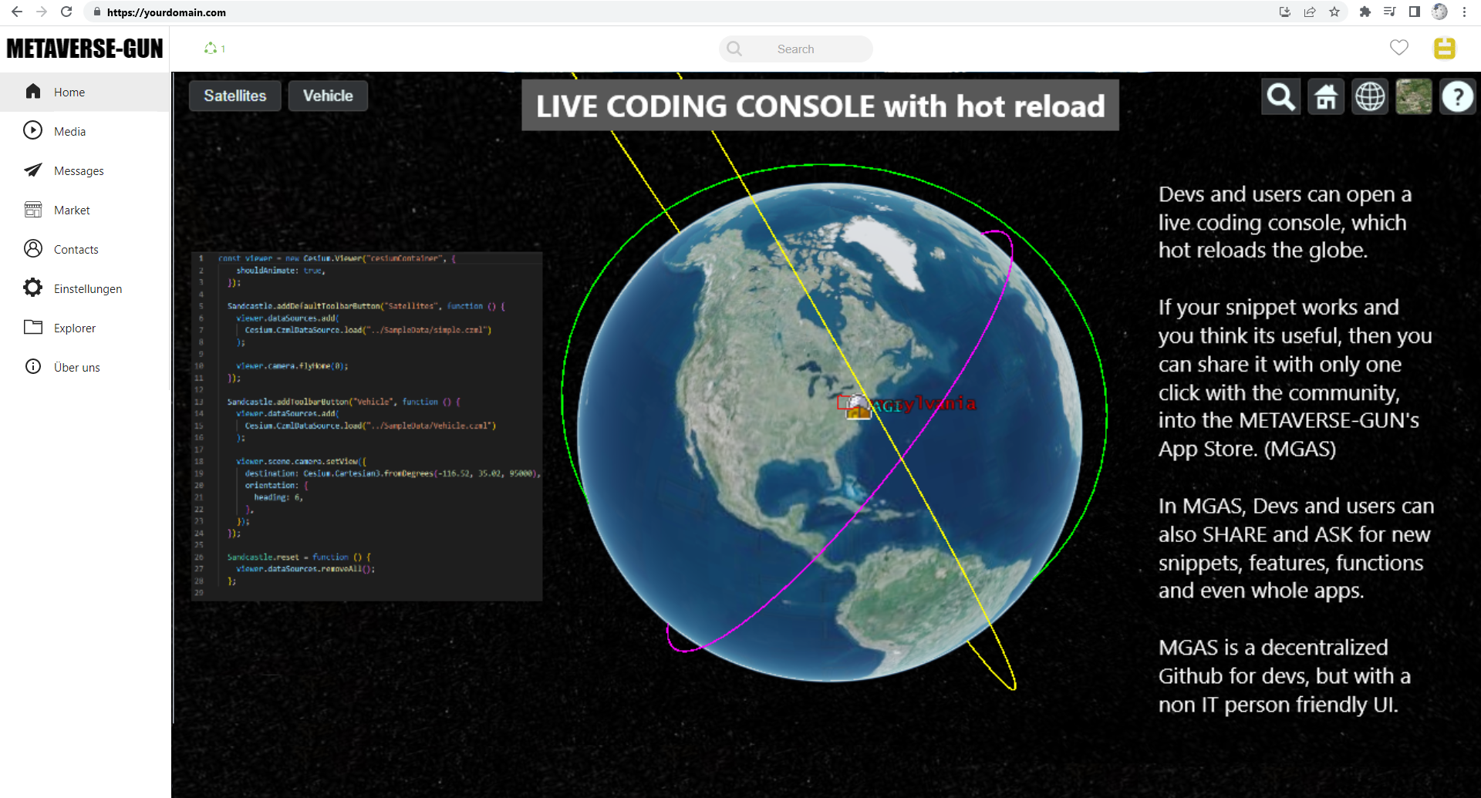Open the globe geocoder search icon
The image size is (1481, 798).
click(1280, 96)
